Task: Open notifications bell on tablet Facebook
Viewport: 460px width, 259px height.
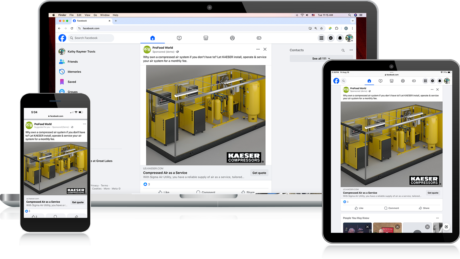Action: [440, 81]
